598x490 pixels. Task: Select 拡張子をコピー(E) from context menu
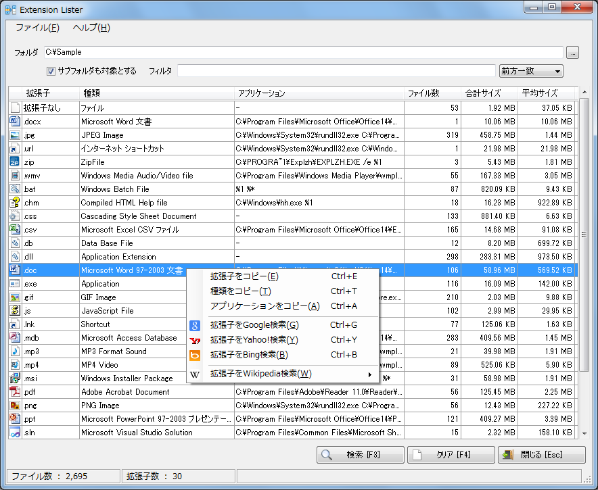244,276
